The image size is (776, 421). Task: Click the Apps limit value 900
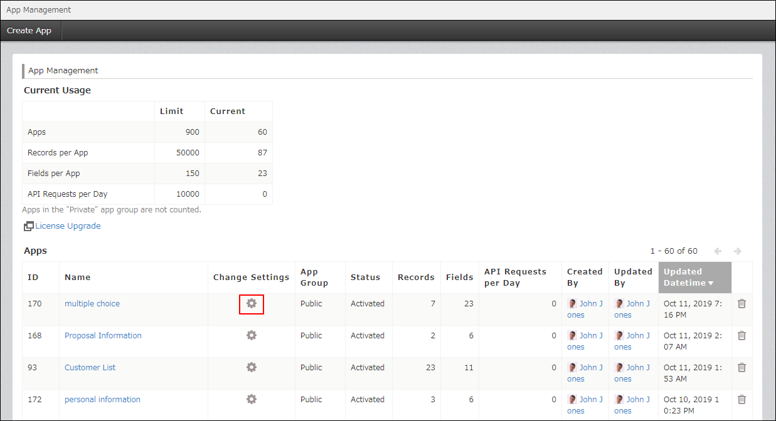[x=192, y=132]
